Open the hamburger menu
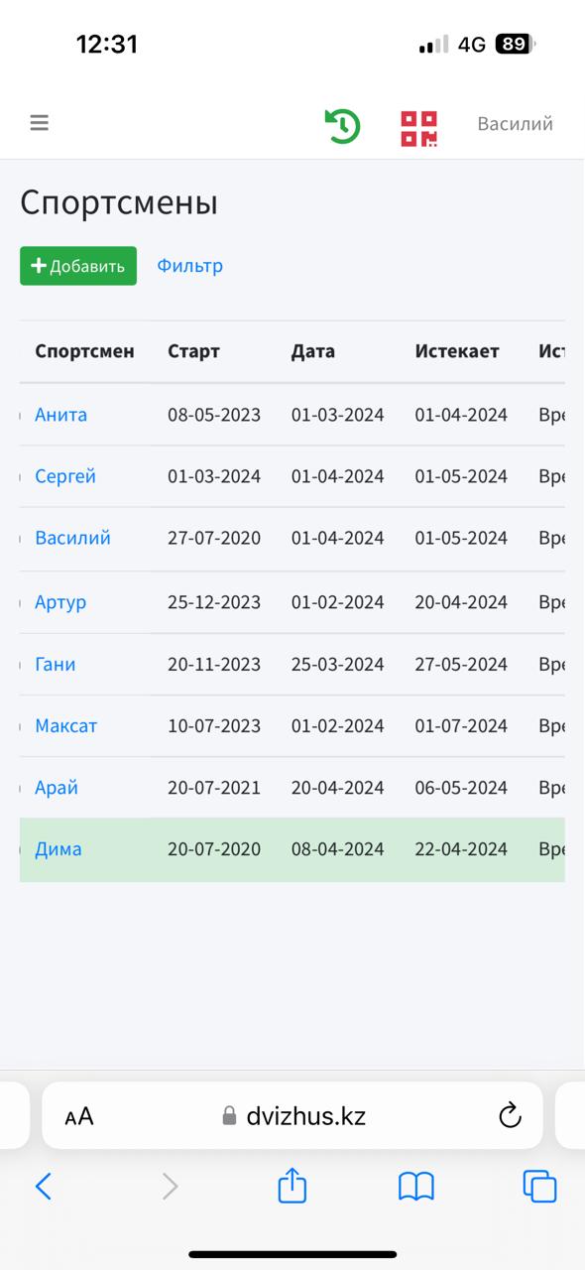This screenshot has width=585, height=1270. (39, 123)
